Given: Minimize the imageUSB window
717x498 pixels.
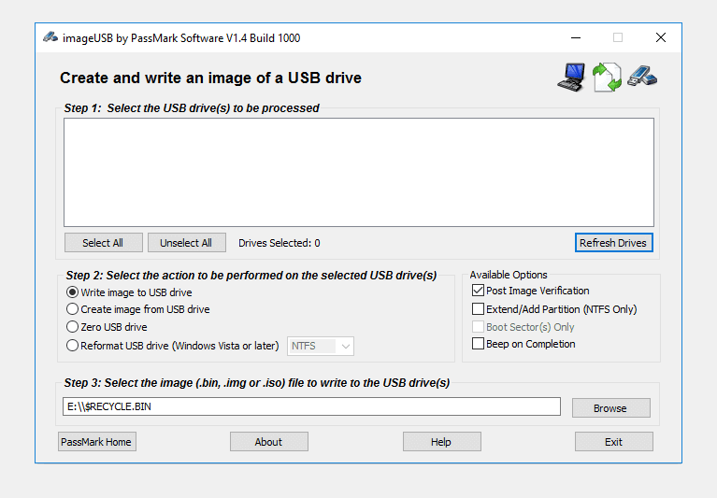Looking at the screenshot, I should 576,37.
